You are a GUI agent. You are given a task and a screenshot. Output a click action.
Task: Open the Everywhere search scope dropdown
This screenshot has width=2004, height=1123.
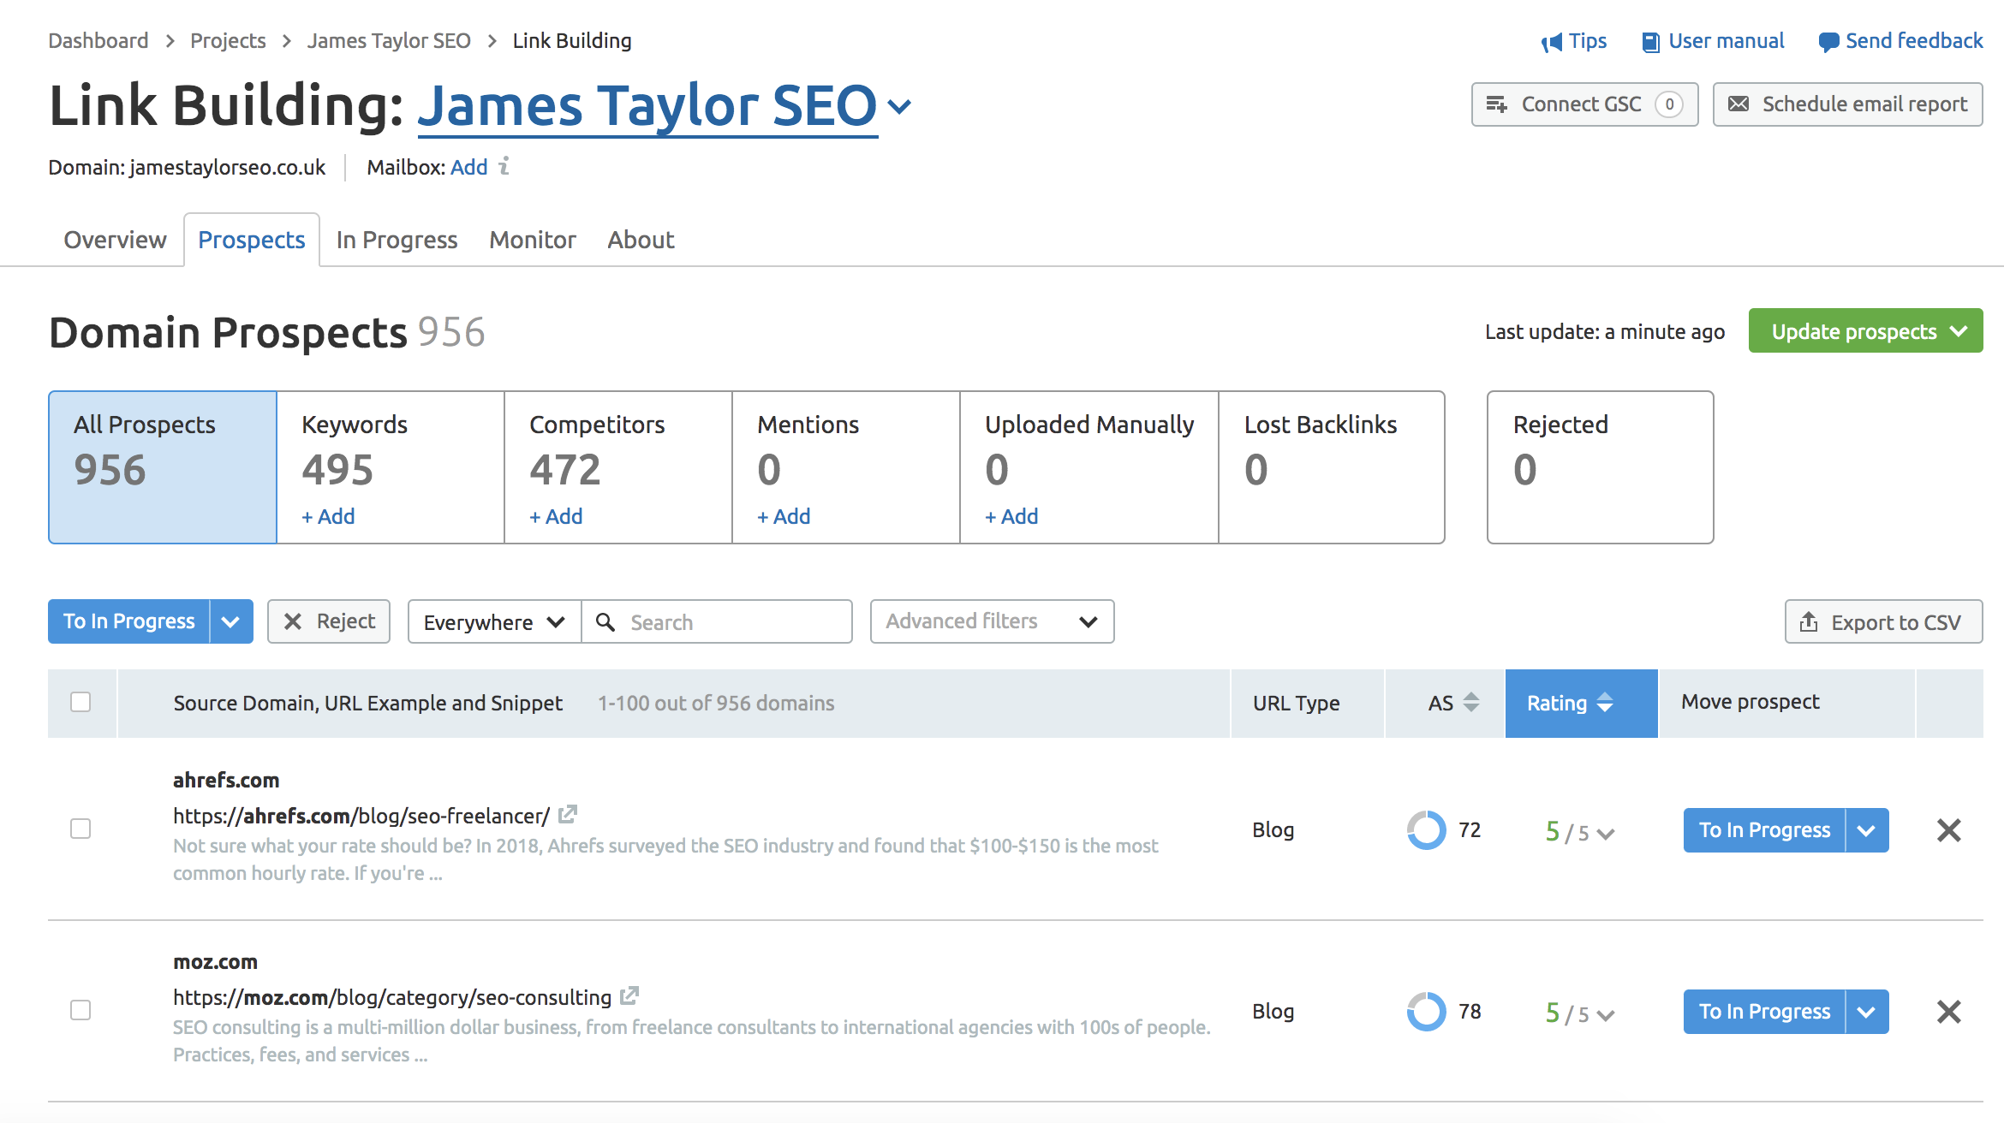pyautogui.click(x=494, y=621)
